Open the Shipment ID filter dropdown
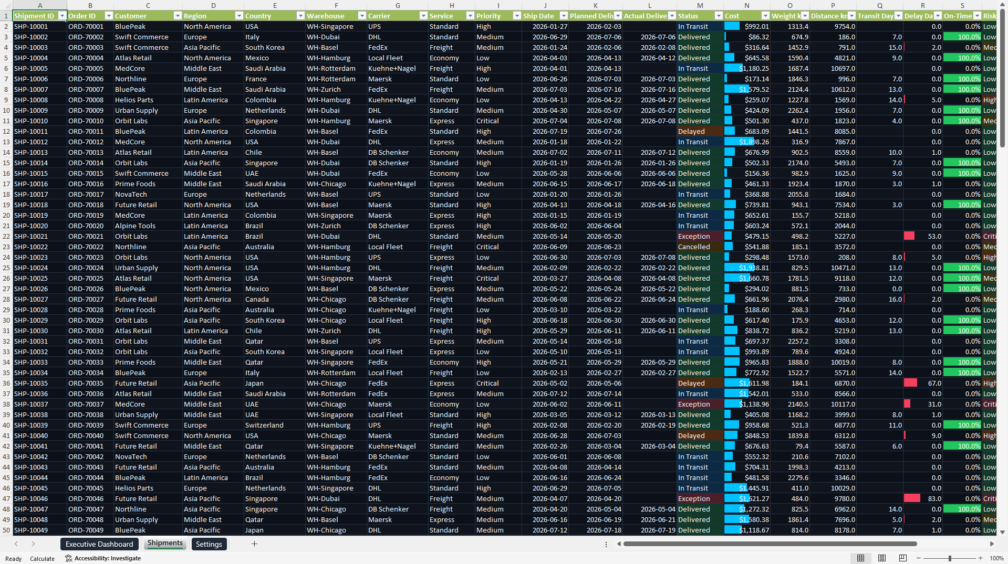This screenshot has height=564, width=1008. coord(62,16)
